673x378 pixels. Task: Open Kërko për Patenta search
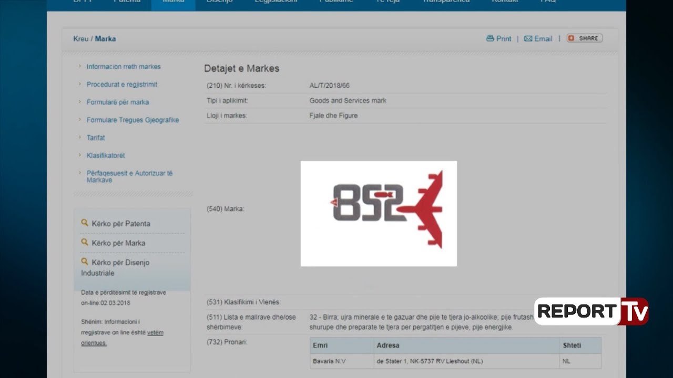point(121,224)
